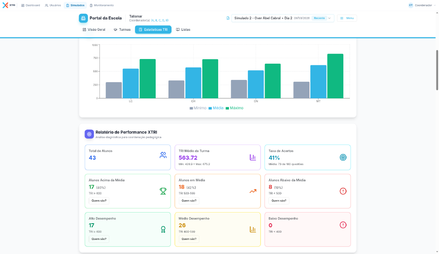
Task: Click the Portal da Escola building icon
Action: [83, 18]
